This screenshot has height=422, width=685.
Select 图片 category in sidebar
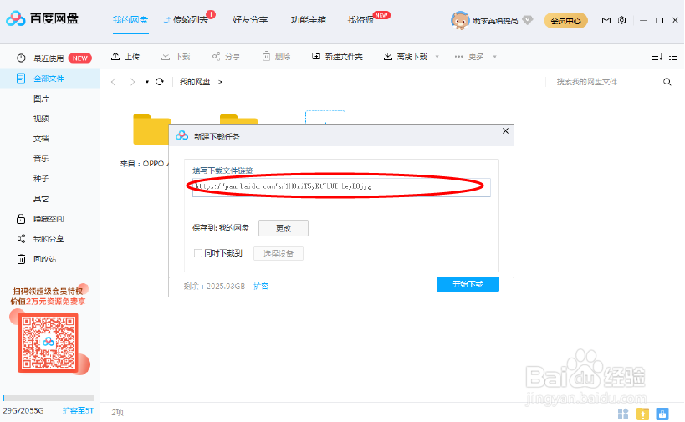tap(41, 99)
